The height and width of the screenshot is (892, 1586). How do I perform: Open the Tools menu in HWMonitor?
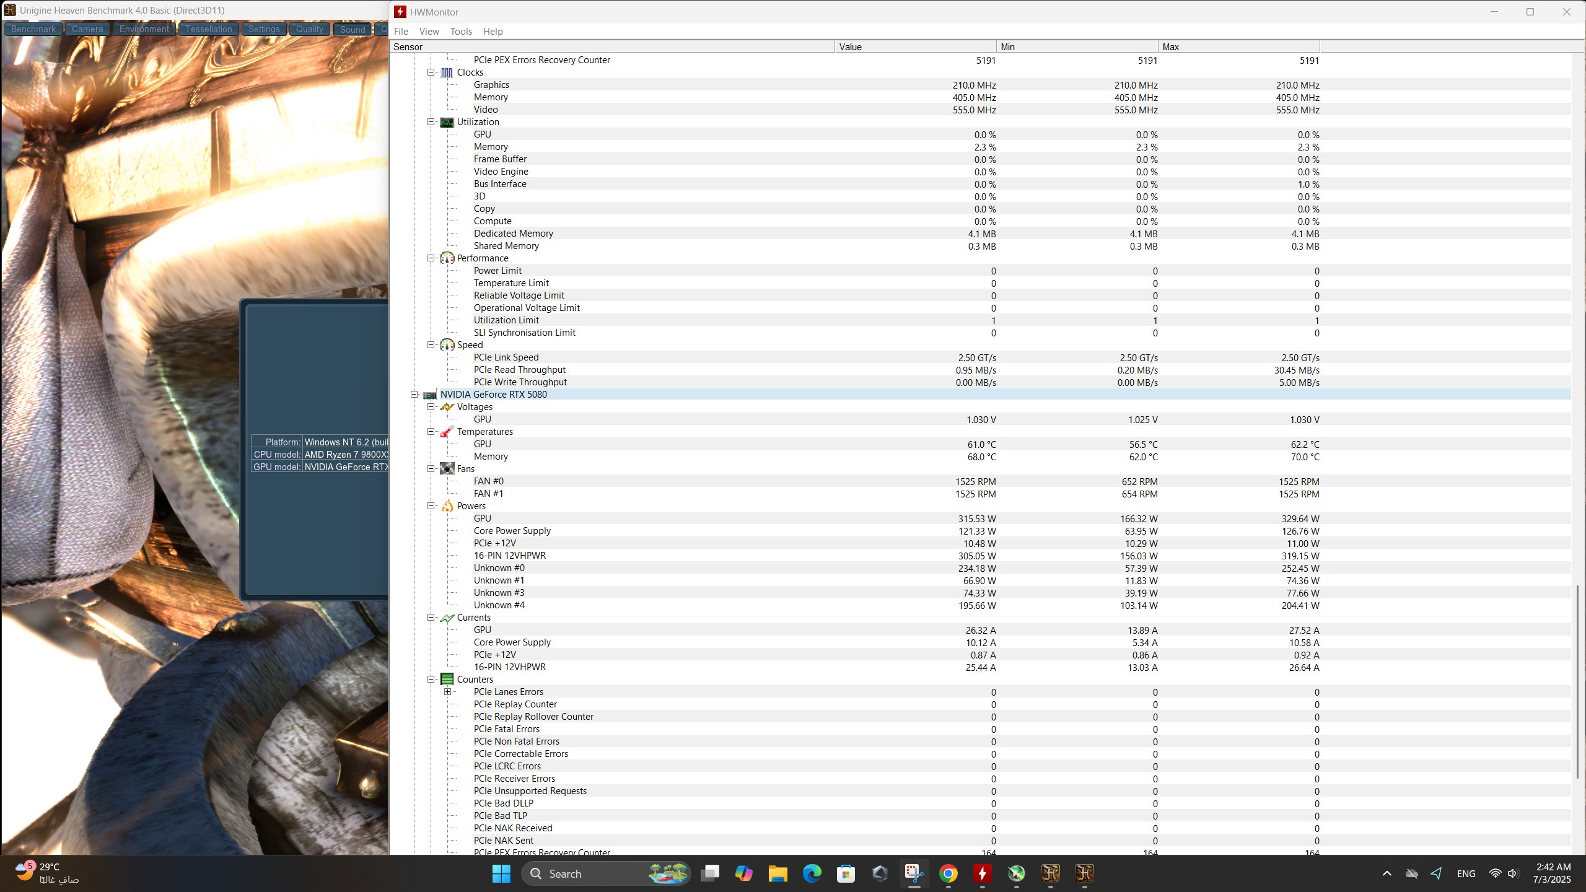click(461, 32)
